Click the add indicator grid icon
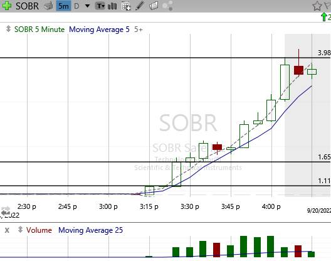 pos(126,6)
